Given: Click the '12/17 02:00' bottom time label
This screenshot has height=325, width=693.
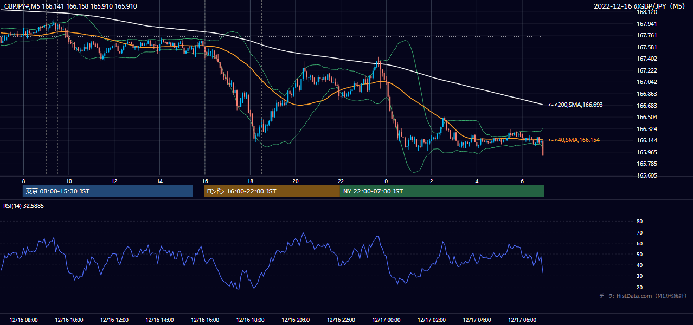Looking at the screenshot, I should 432,320.
